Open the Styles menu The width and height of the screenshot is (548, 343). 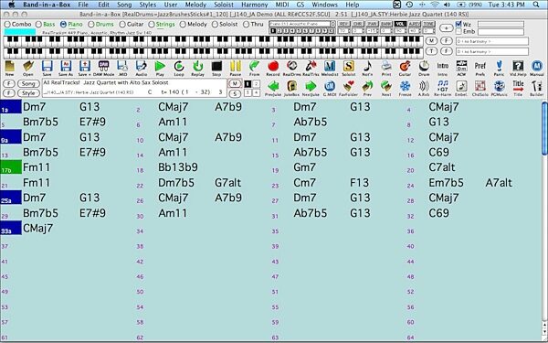click(x=147, y=5)
